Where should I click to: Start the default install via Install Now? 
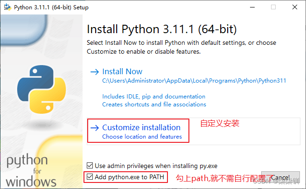click(x=122, y=71)
